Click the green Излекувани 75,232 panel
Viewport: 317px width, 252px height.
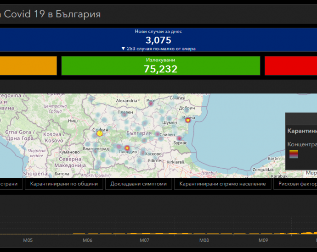[161, 66]
